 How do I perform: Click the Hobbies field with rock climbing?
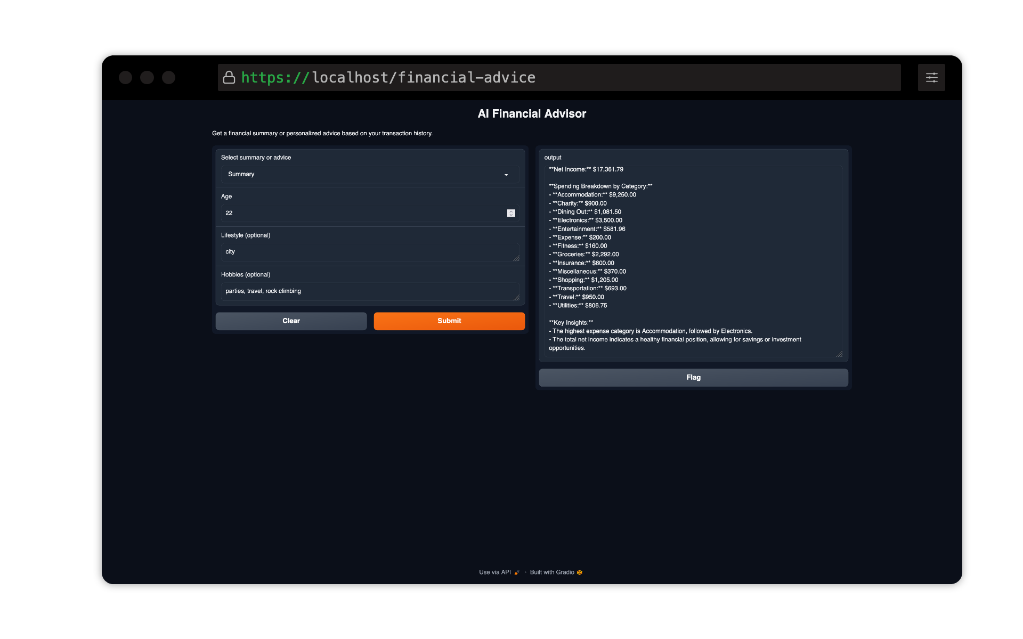pyautogui.click(x=370, y=291)
